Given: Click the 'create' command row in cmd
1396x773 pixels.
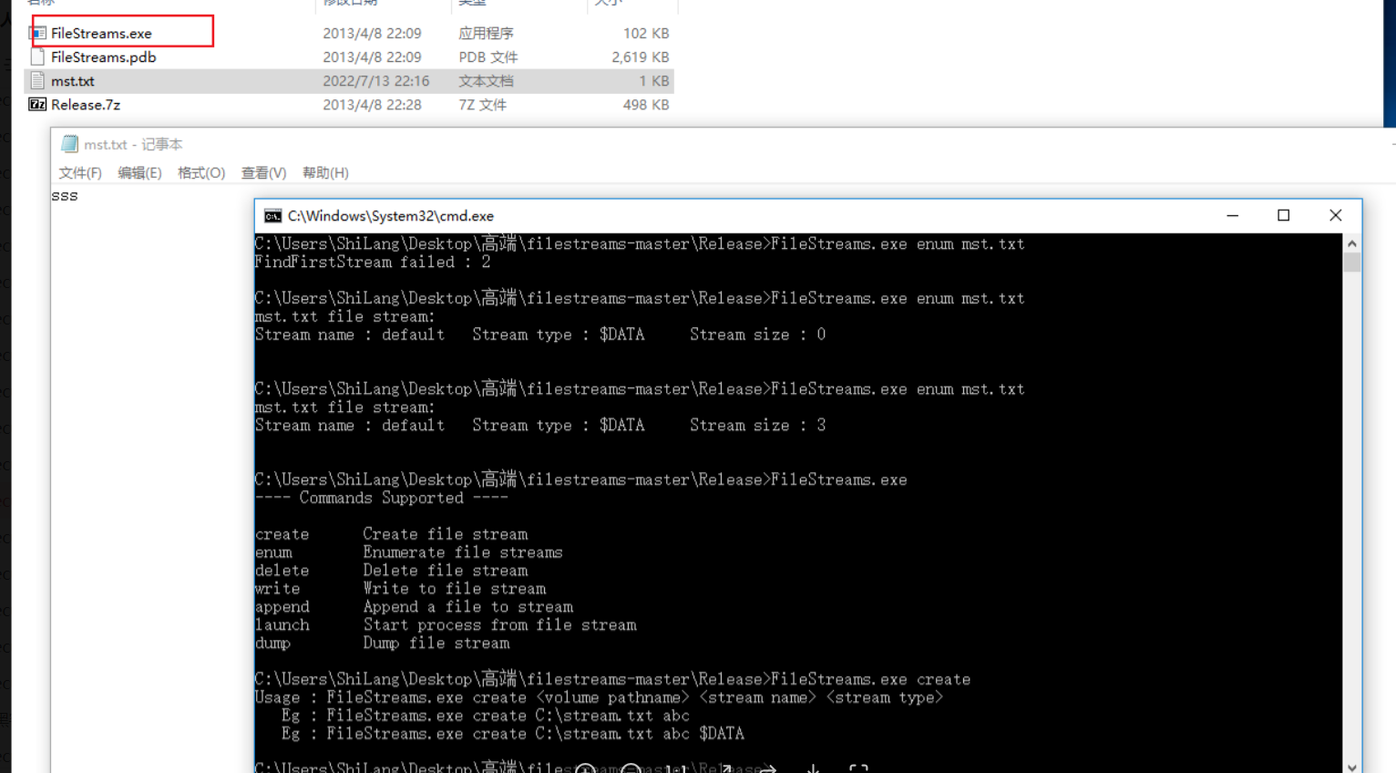Looking at the screenshot, I should (x=392, y=534).
